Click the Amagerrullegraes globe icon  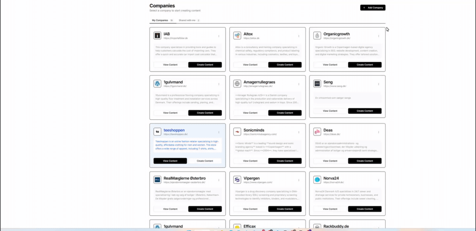237,84
